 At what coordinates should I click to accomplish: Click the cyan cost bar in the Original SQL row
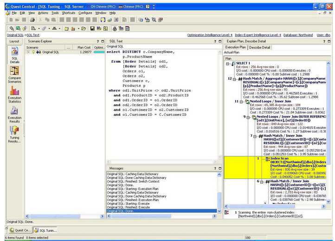[99, 52]
